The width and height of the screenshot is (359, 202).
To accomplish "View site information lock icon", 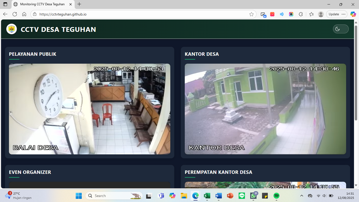I will tap(35, 14).
